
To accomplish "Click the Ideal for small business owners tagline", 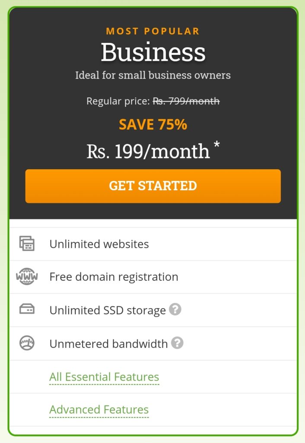I will 153,75.
